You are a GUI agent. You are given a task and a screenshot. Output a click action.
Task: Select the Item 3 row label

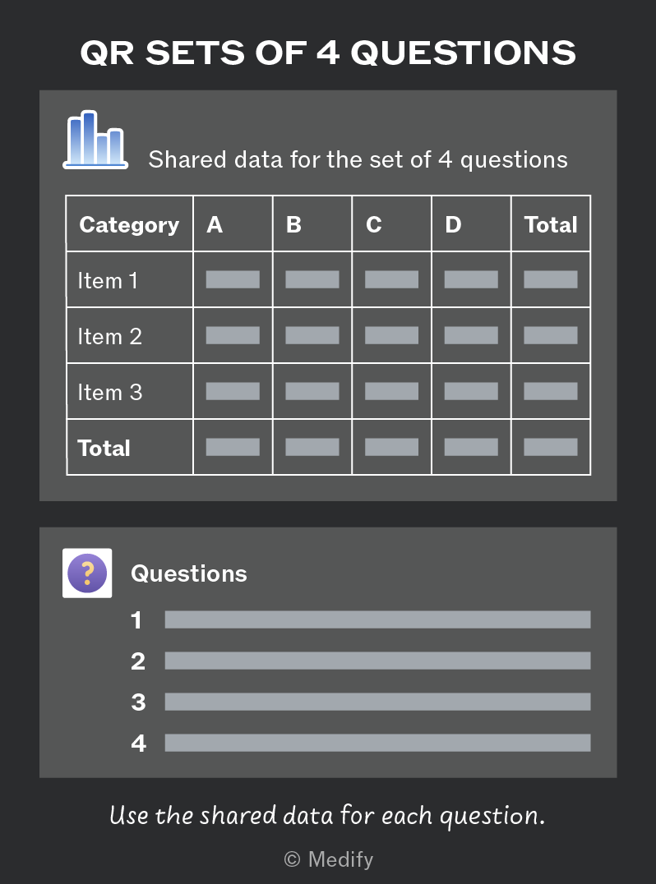point(109,392)
